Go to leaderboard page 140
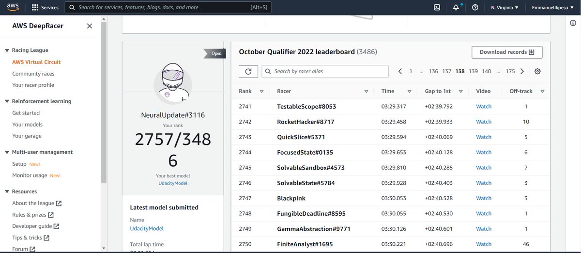Viewport: 581px width, 253px height. tap(487, 71)
